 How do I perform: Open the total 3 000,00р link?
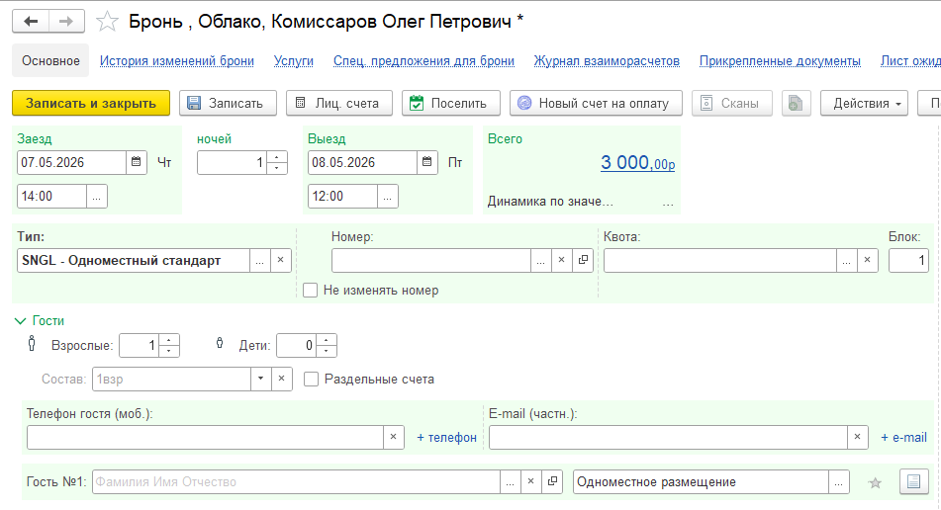pos(637,163)
